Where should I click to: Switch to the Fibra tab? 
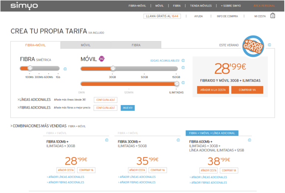(x=136, y=45)
